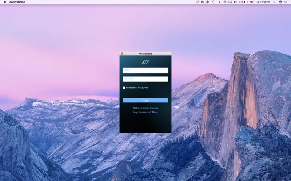291x181 pixels.
Task: Tick the Remember Password checkbox
Action: click(124, 88)
